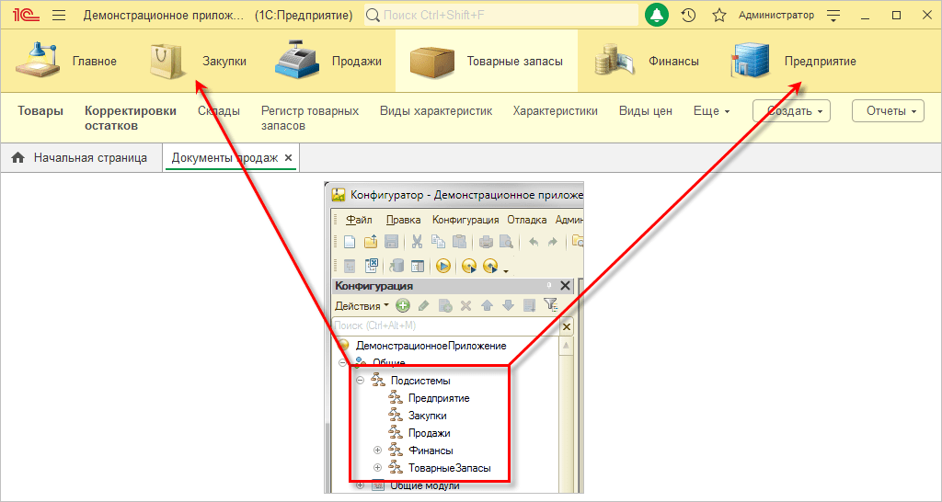Click Print icon in Конфигуратор toolbar

point(486,242)
